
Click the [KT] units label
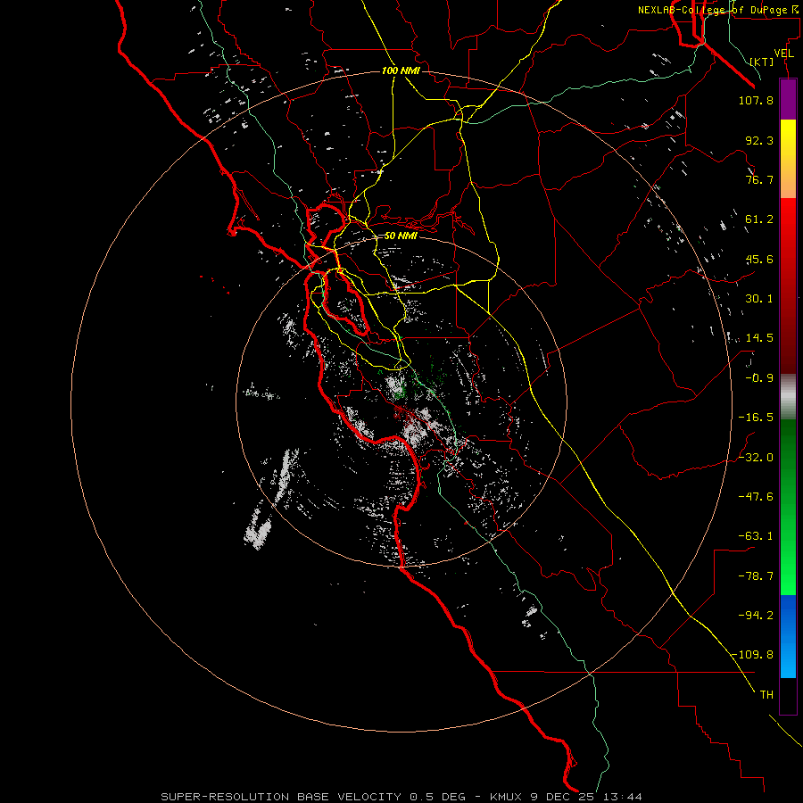[x=761, y=62]
